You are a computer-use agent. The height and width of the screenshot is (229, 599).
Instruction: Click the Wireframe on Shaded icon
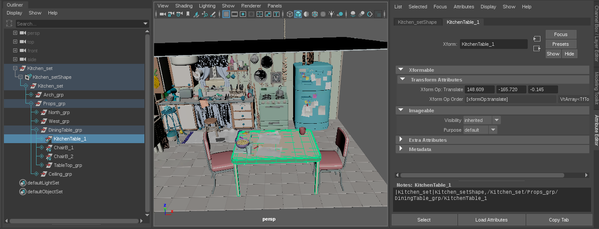[315, 14]
